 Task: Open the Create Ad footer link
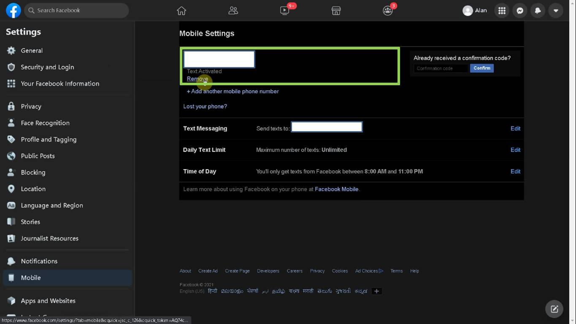[208, 271]
